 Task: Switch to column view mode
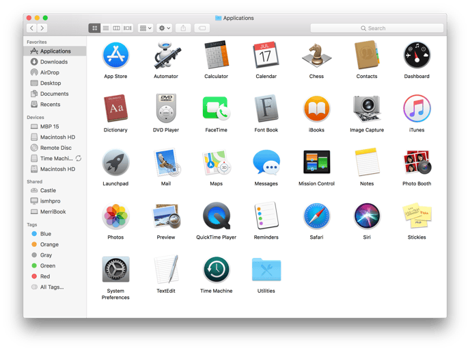click(x=116, y=28)
